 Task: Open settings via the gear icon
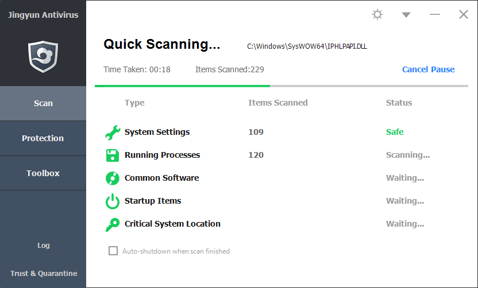[377, 14]
